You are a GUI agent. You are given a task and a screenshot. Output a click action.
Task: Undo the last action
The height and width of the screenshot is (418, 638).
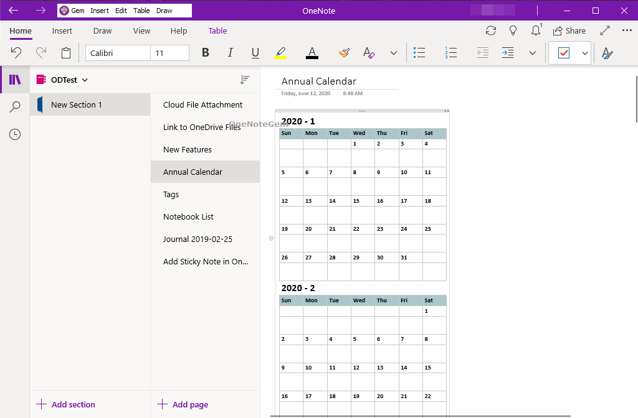(x=16, y=53)
